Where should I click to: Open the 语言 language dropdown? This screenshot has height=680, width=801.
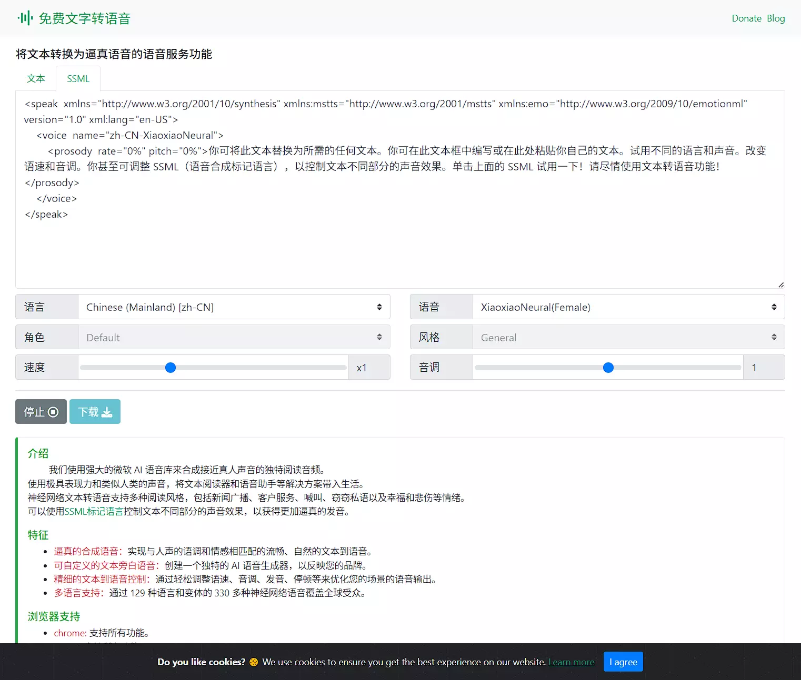(234, 307)
